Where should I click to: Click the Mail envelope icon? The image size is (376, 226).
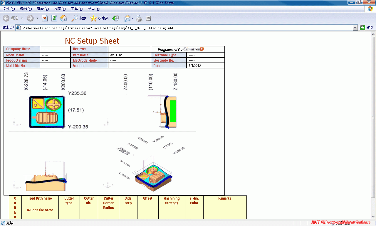(127, 18)
